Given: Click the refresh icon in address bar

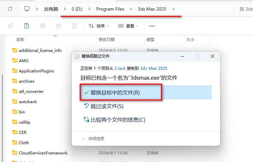Looking at the screenshot, I should [x=10, y=9].
